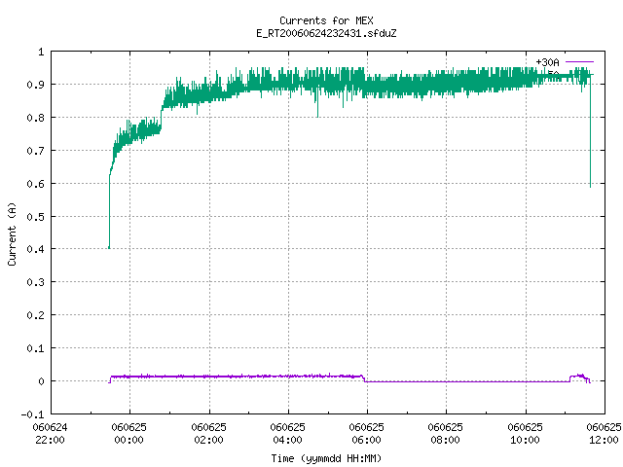The width and height of the screenshot is (623, 467).
Task: Click the "0.2" y-axis tick label
Action: coord(35,315)
